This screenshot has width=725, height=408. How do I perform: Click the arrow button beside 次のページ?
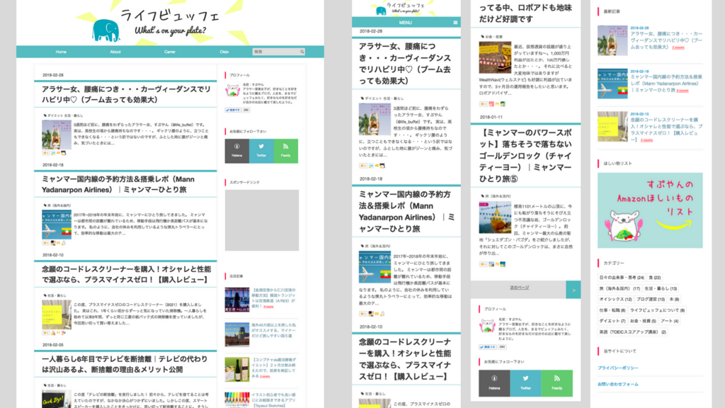pyautogui.click(x=573, y=290)
